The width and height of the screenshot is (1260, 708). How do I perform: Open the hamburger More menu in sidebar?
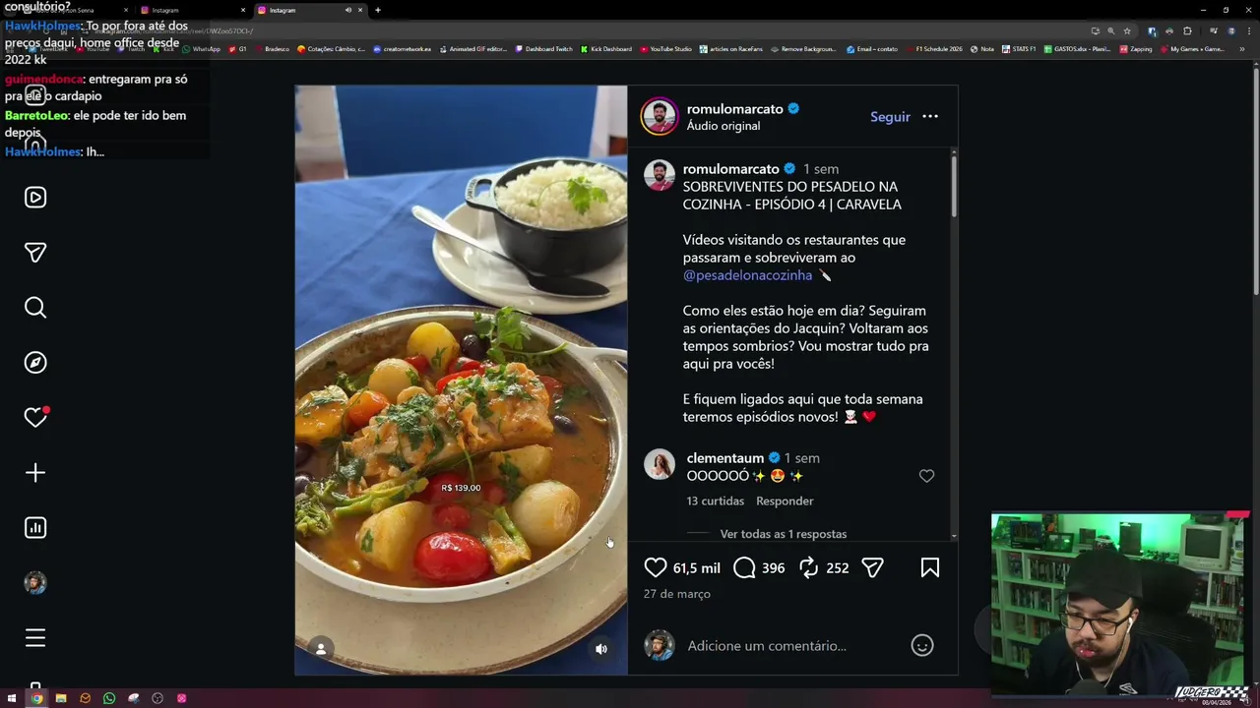pyautogui.click(x=35, y=638)
